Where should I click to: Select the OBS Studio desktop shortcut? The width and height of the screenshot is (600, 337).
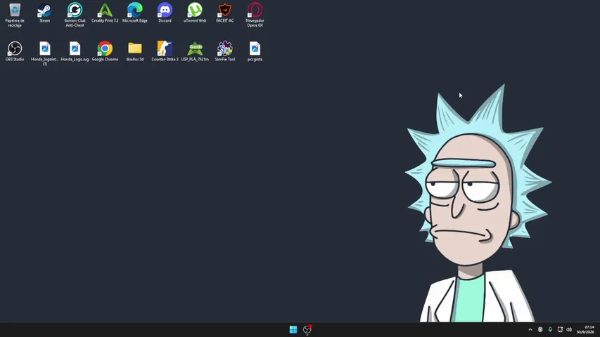(15, 51)
